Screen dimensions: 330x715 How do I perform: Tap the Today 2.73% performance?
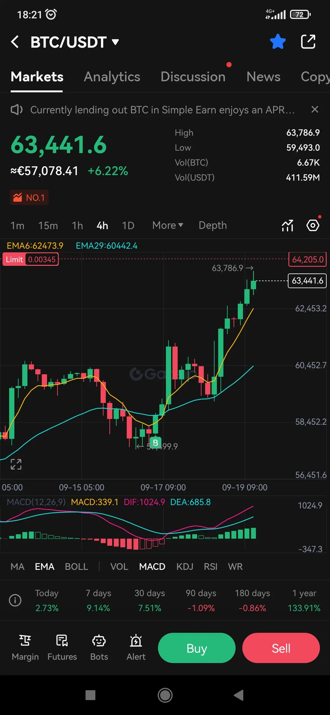click(x=47, y=600)
